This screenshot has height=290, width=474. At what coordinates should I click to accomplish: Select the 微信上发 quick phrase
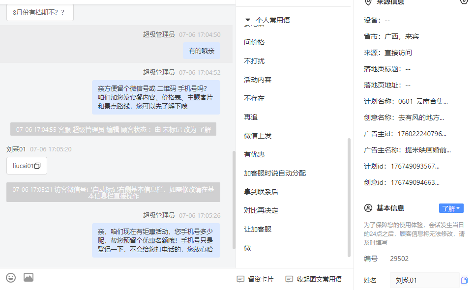point(258,136)
